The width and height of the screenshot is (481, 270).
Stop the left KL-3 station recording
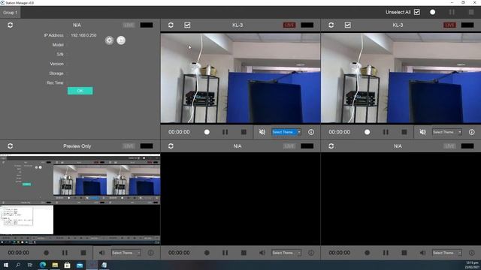(244, 132)
